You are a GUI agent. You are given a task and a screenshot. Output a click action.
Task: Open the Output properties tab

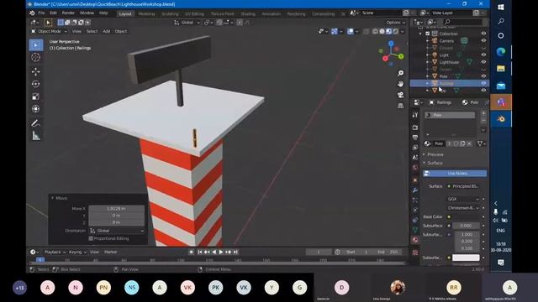415,138
